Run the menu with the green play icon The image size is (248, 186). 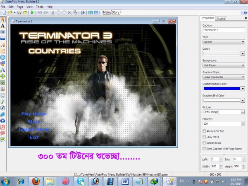[x=32, y=12]
